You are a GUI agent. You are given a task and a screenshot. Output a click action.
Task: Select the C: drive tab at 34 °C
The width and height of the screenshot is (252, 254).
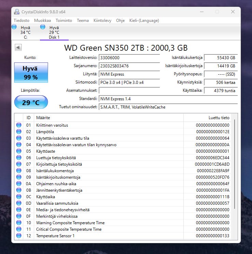click(26, 32)
